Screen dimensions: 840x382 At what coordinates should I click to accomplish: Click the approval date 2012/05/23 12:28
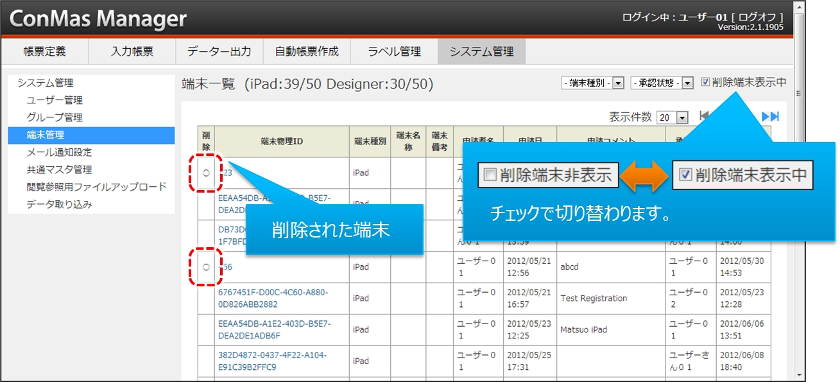[742, 298]
